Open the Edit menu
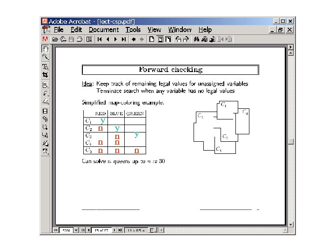The width and height of the screenshot is (335, 251). (76, 30)
